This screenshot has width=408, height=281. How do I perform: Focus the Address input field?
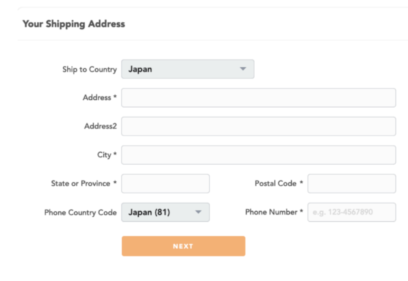[258, 98]
